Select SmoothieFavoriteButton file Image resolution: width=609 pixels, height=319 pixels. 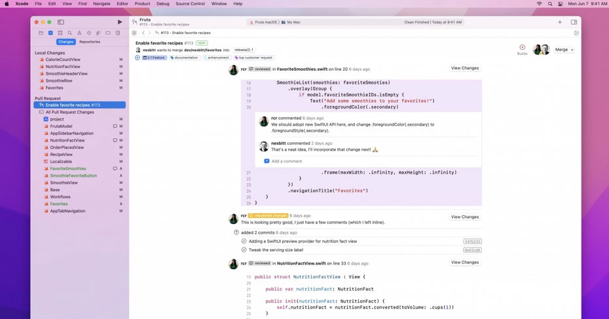pos(73,176)
